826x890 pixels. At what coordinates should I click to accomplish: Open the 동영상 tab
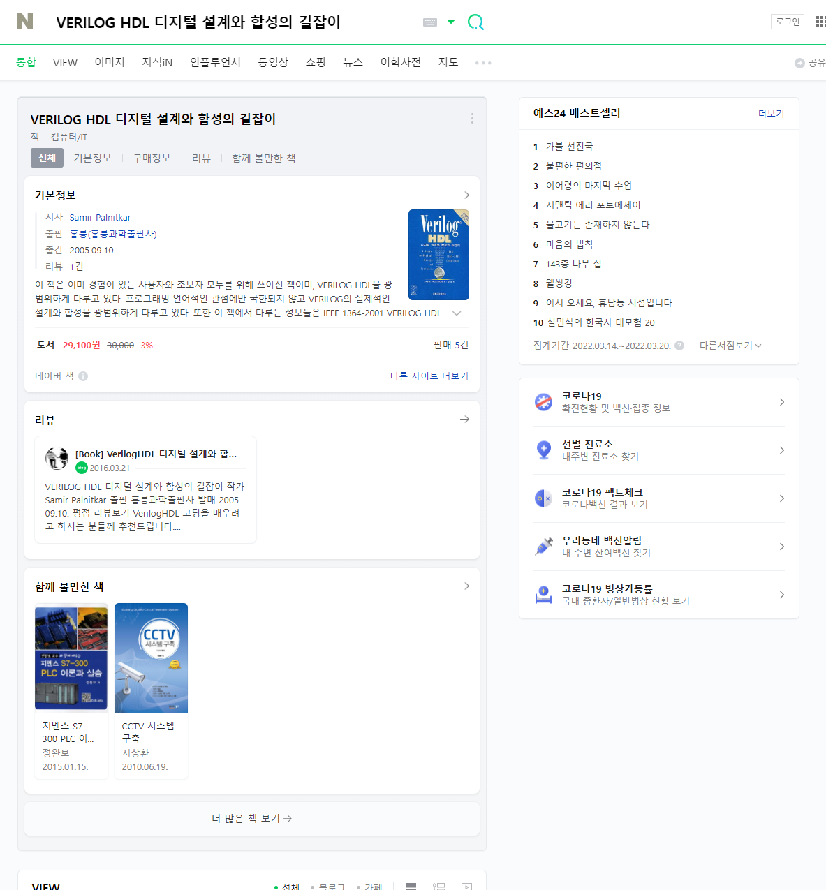273,62
